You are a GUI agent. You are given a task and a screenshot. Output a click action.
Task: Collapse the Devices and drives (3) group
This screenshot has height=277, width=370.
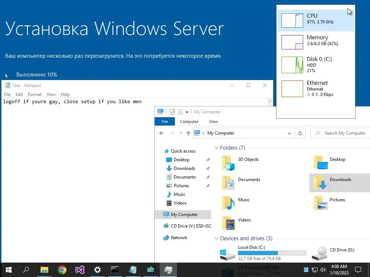(x=216, y=238)
